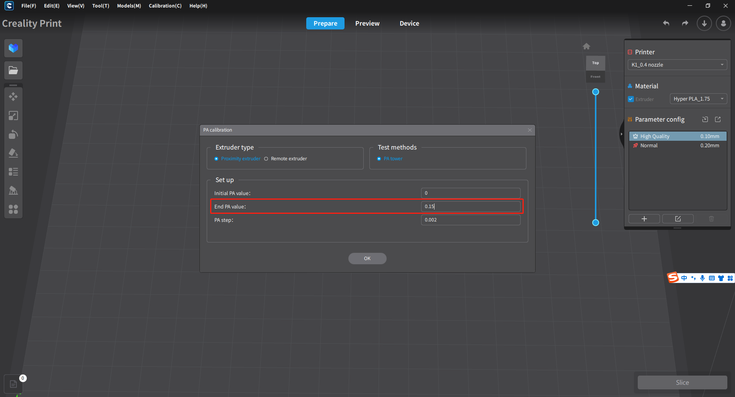The image size is (735, 397).
Task: Open the download/update icon
Action: pyautogui.click(x=704, y=23)
